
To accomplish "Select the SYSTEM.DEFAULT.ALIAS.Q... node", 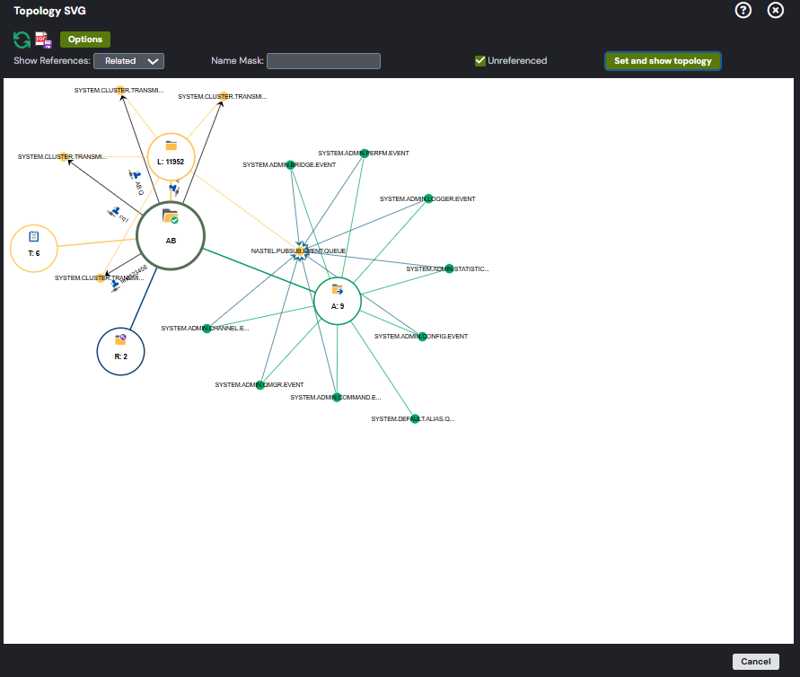I will tap(415, 418).
